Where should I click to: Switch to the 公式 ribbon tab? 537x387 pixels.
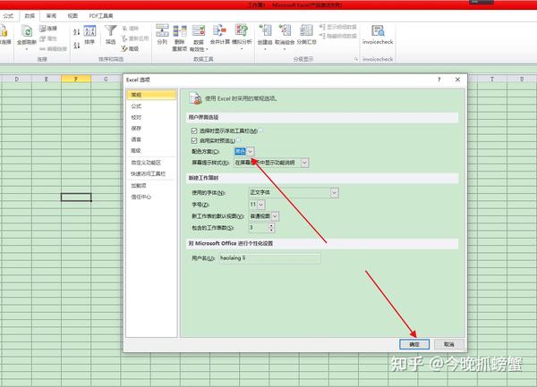8,16
